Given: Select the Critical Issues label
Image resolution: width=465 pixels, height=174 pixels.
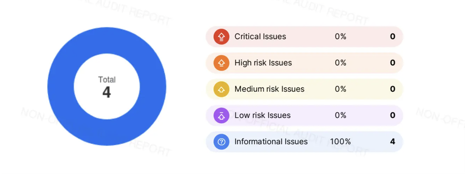Looking at the screenshot, I should point(260,37).
